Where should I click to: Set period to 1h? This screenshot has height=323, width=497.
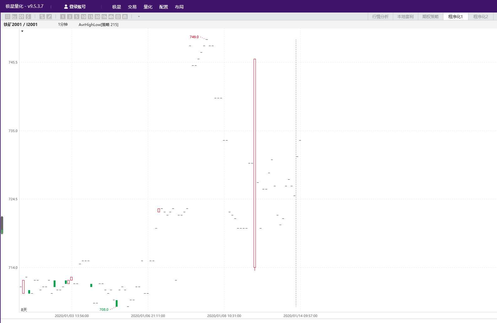(x=104, y=17)
